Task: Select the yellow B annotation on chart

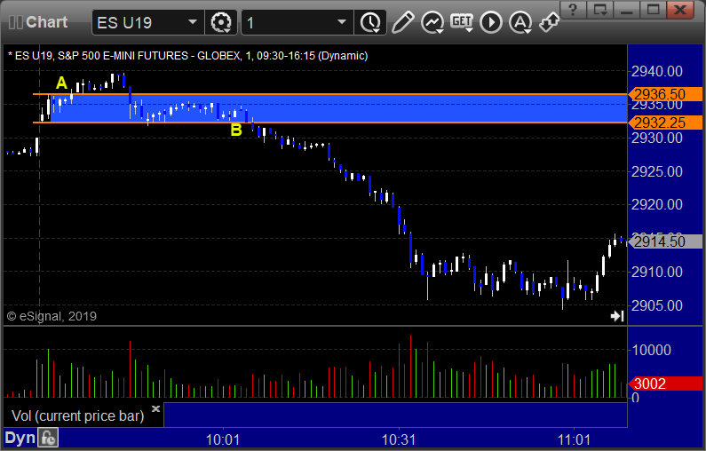Action: [236, 131]
